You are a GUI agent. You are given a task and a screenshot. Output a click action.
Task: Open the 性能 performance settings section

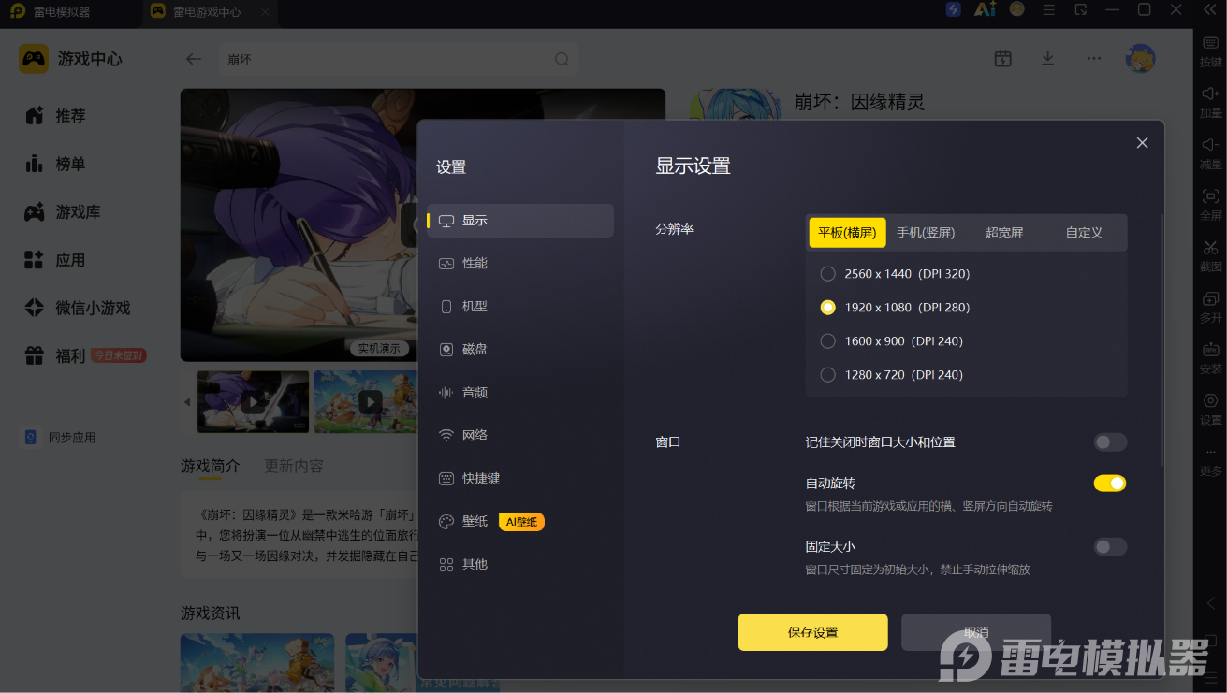click(x=519, y=264)
